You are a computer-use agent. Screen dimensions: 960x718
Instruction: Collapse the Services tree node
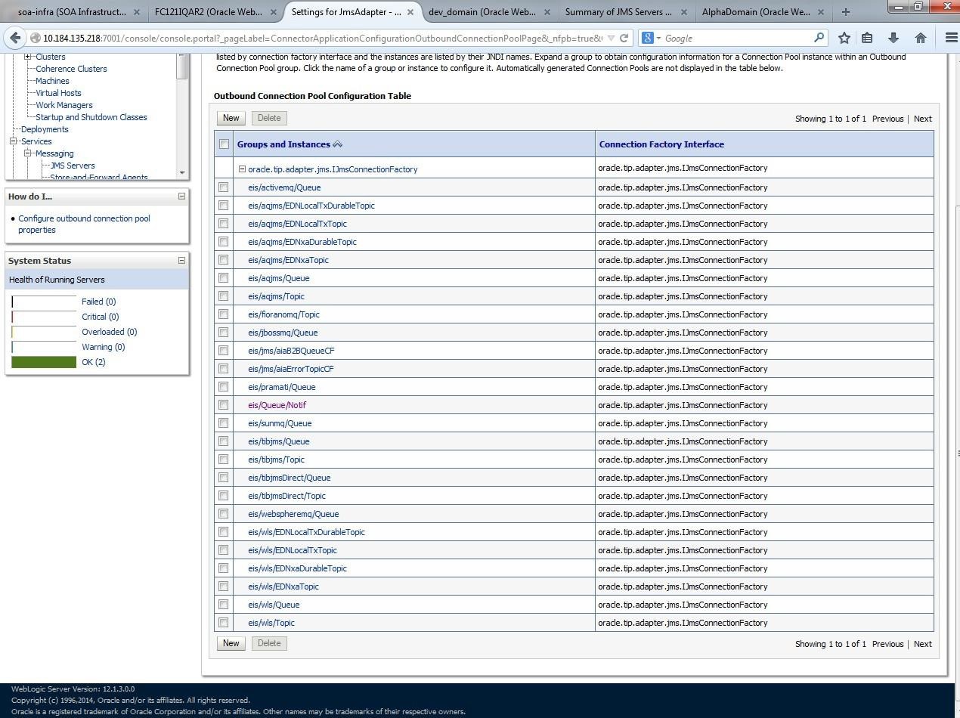pos(14,141)
